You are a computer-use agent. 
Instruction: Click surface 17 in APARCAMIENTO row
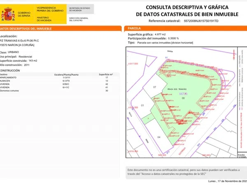pyautogui.click(x=107, y=78)
